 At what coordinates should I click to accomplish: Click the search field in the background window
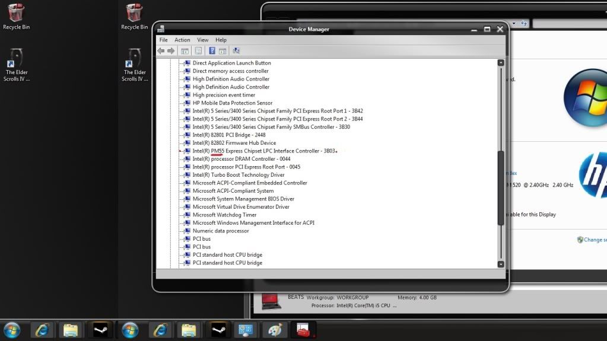point(570,24)
